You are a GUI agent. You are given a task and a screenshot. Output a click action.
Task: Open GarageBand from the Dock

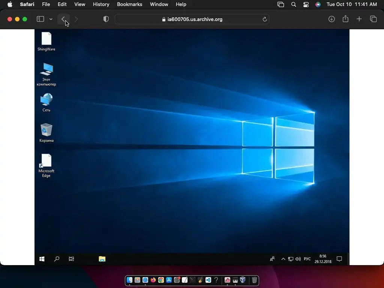click(200, 280)
